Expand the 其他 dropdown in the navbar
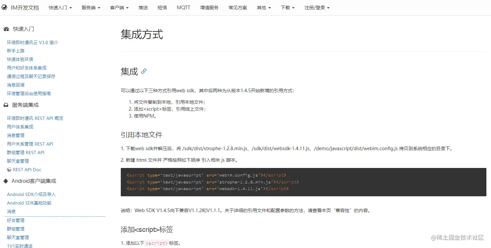 coord(264,8)
